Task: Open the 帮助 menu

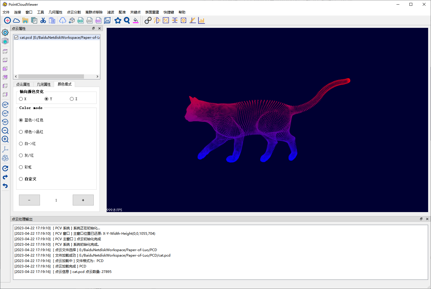Action: click(x=182, y=12)
